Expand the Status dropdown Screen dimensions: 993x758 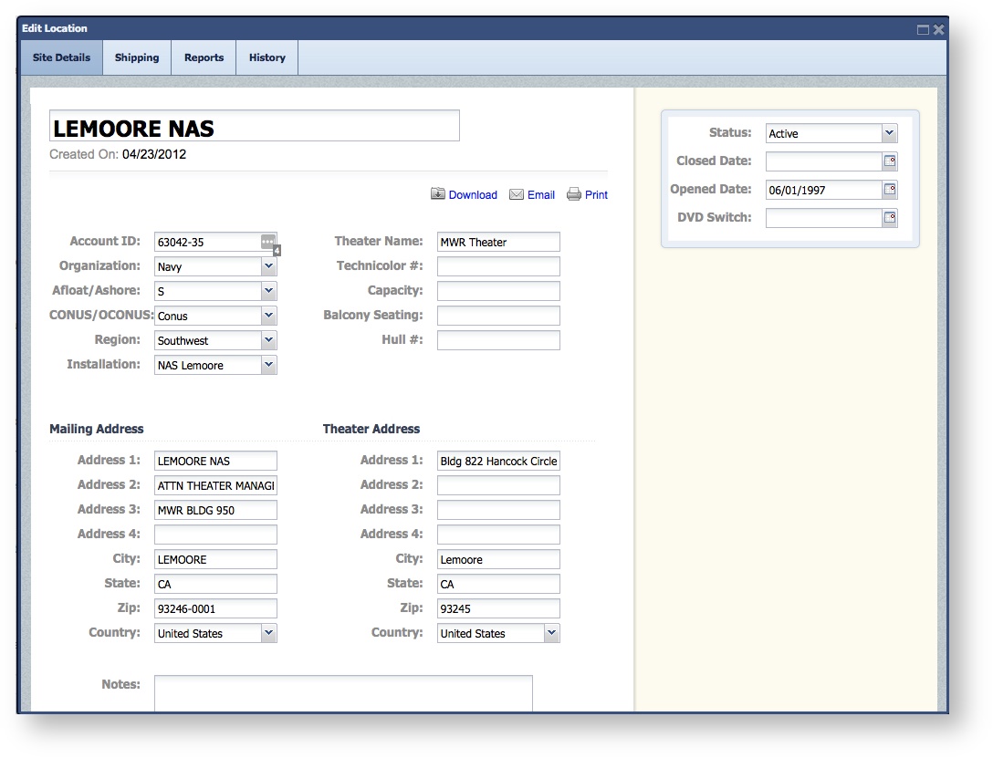(x=890, y=133)
